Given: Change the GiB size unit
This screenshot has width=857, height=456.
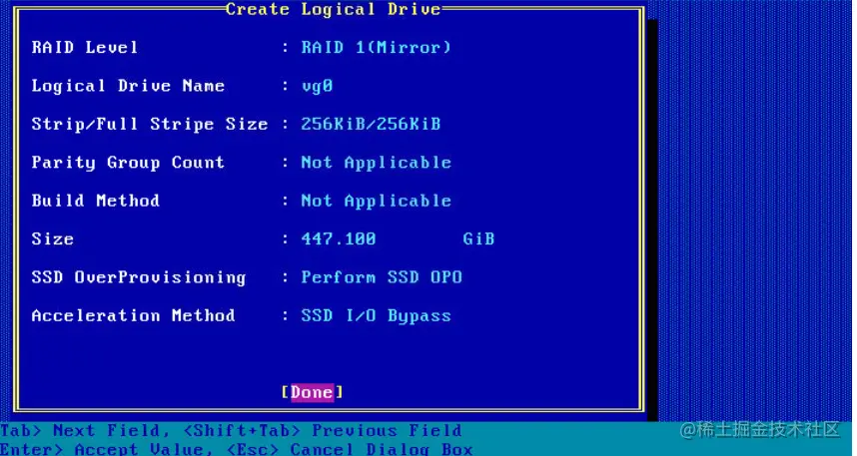Looking at the screenshot, I should pos(478,238).
